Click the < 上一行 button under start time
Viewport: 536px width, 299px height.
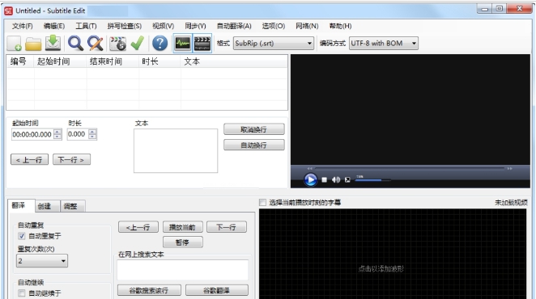pyautogui.click(x=30, y=159)
